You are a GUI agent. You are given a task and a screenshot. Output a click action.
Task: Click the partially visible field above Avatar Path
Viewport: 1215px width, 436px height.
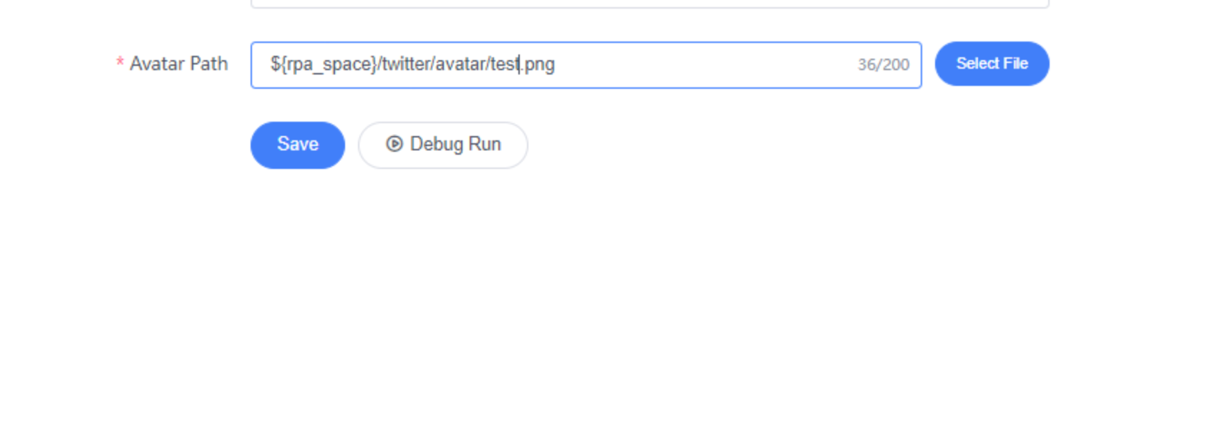pos(650,4)
